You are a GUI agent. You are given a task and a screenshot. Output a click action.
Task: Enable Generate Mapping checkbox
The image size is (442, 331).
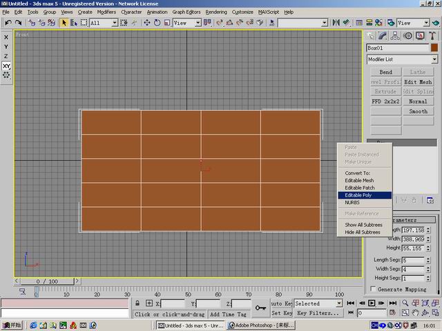pyautogui.click(x=374, y=289)
